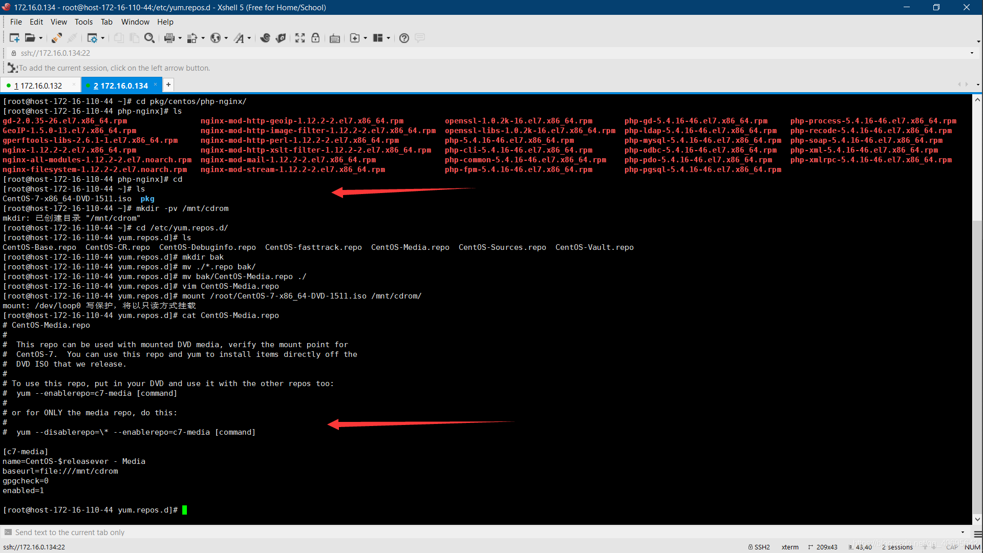Select tab '1 172.16.0.132'
The height and width of the screenshot is (553, 983).
37,85
